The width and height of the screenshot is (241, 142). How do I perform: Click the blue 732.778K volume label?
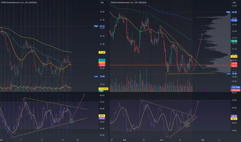click(236, 87)
